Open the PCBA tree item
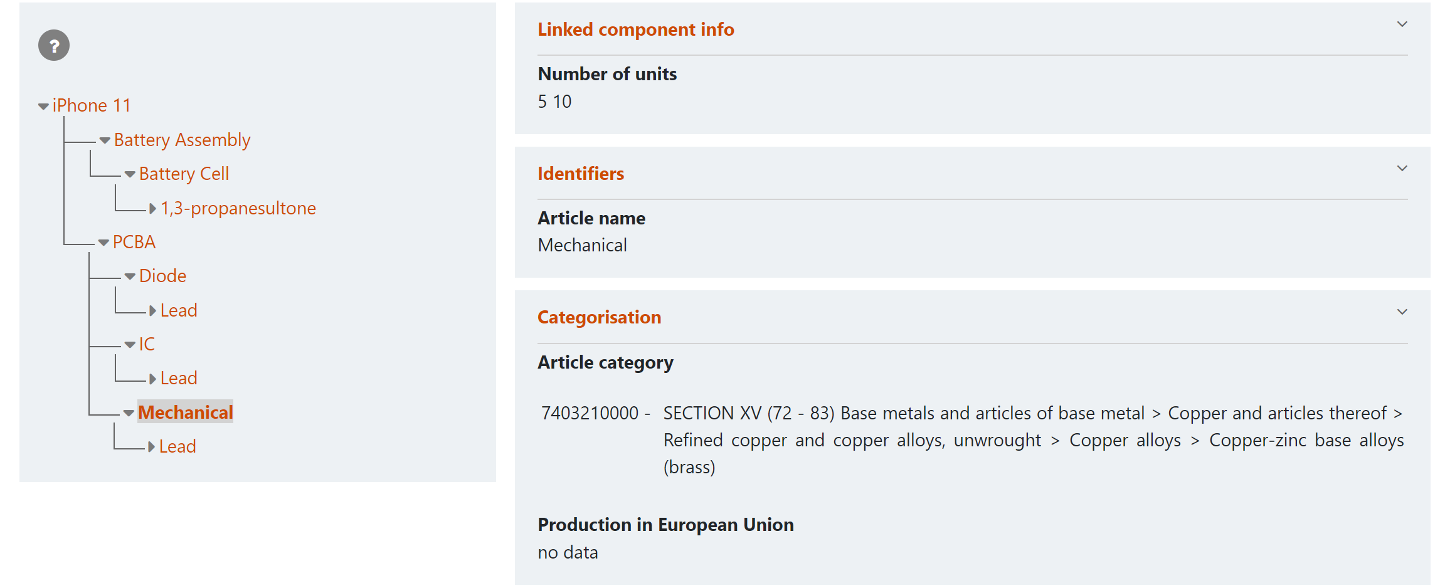 point(134,242)
